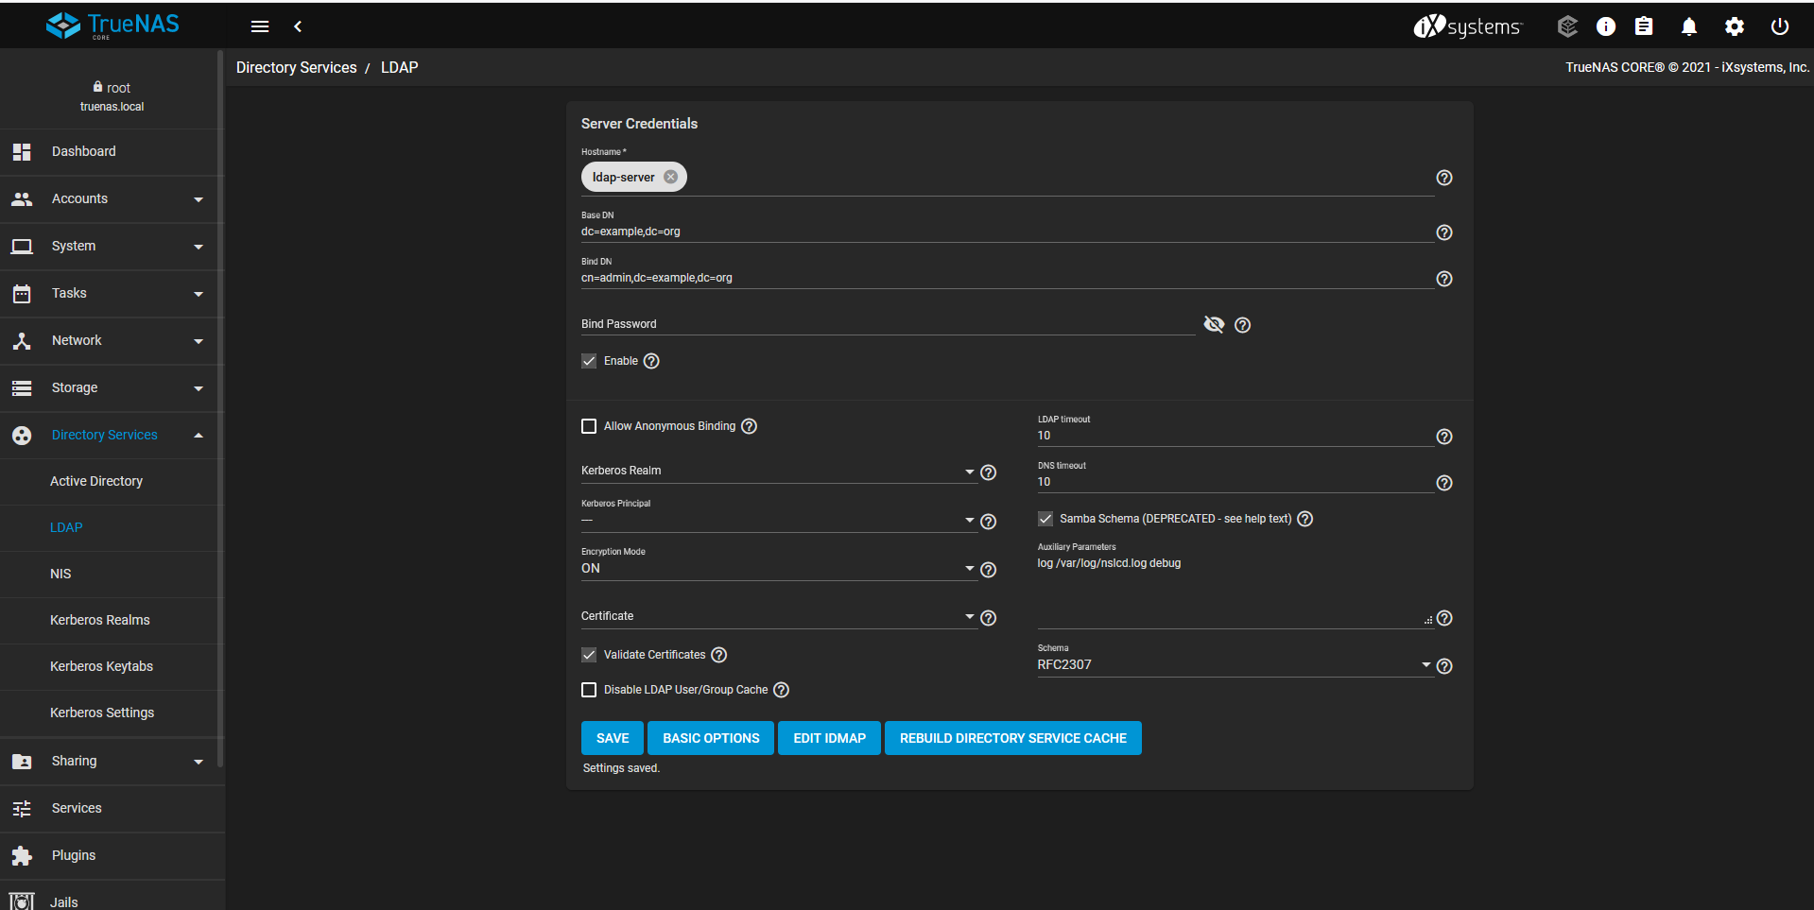Screen dimensions: 1814x910
Task: Uncheck the Samba Schema checkbox
Action: 1045,519
